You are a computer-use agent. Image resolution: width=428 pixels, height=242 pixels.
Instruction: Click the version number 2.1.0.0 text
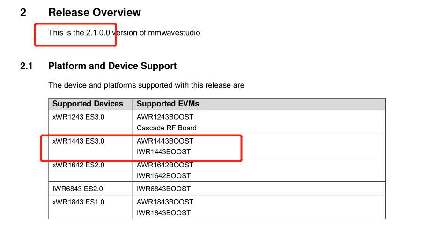(98, 33)
